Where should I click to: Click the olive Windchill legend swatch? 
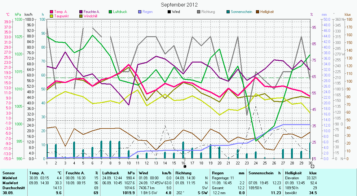point(81,16)
